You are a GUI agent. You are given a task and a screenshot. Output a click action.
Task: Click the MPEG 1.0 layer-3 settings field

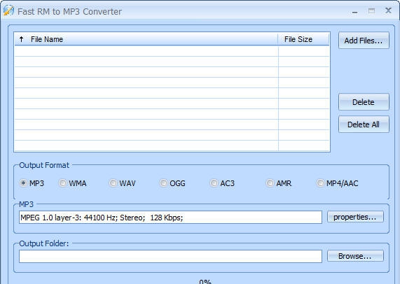click(170, 218)
